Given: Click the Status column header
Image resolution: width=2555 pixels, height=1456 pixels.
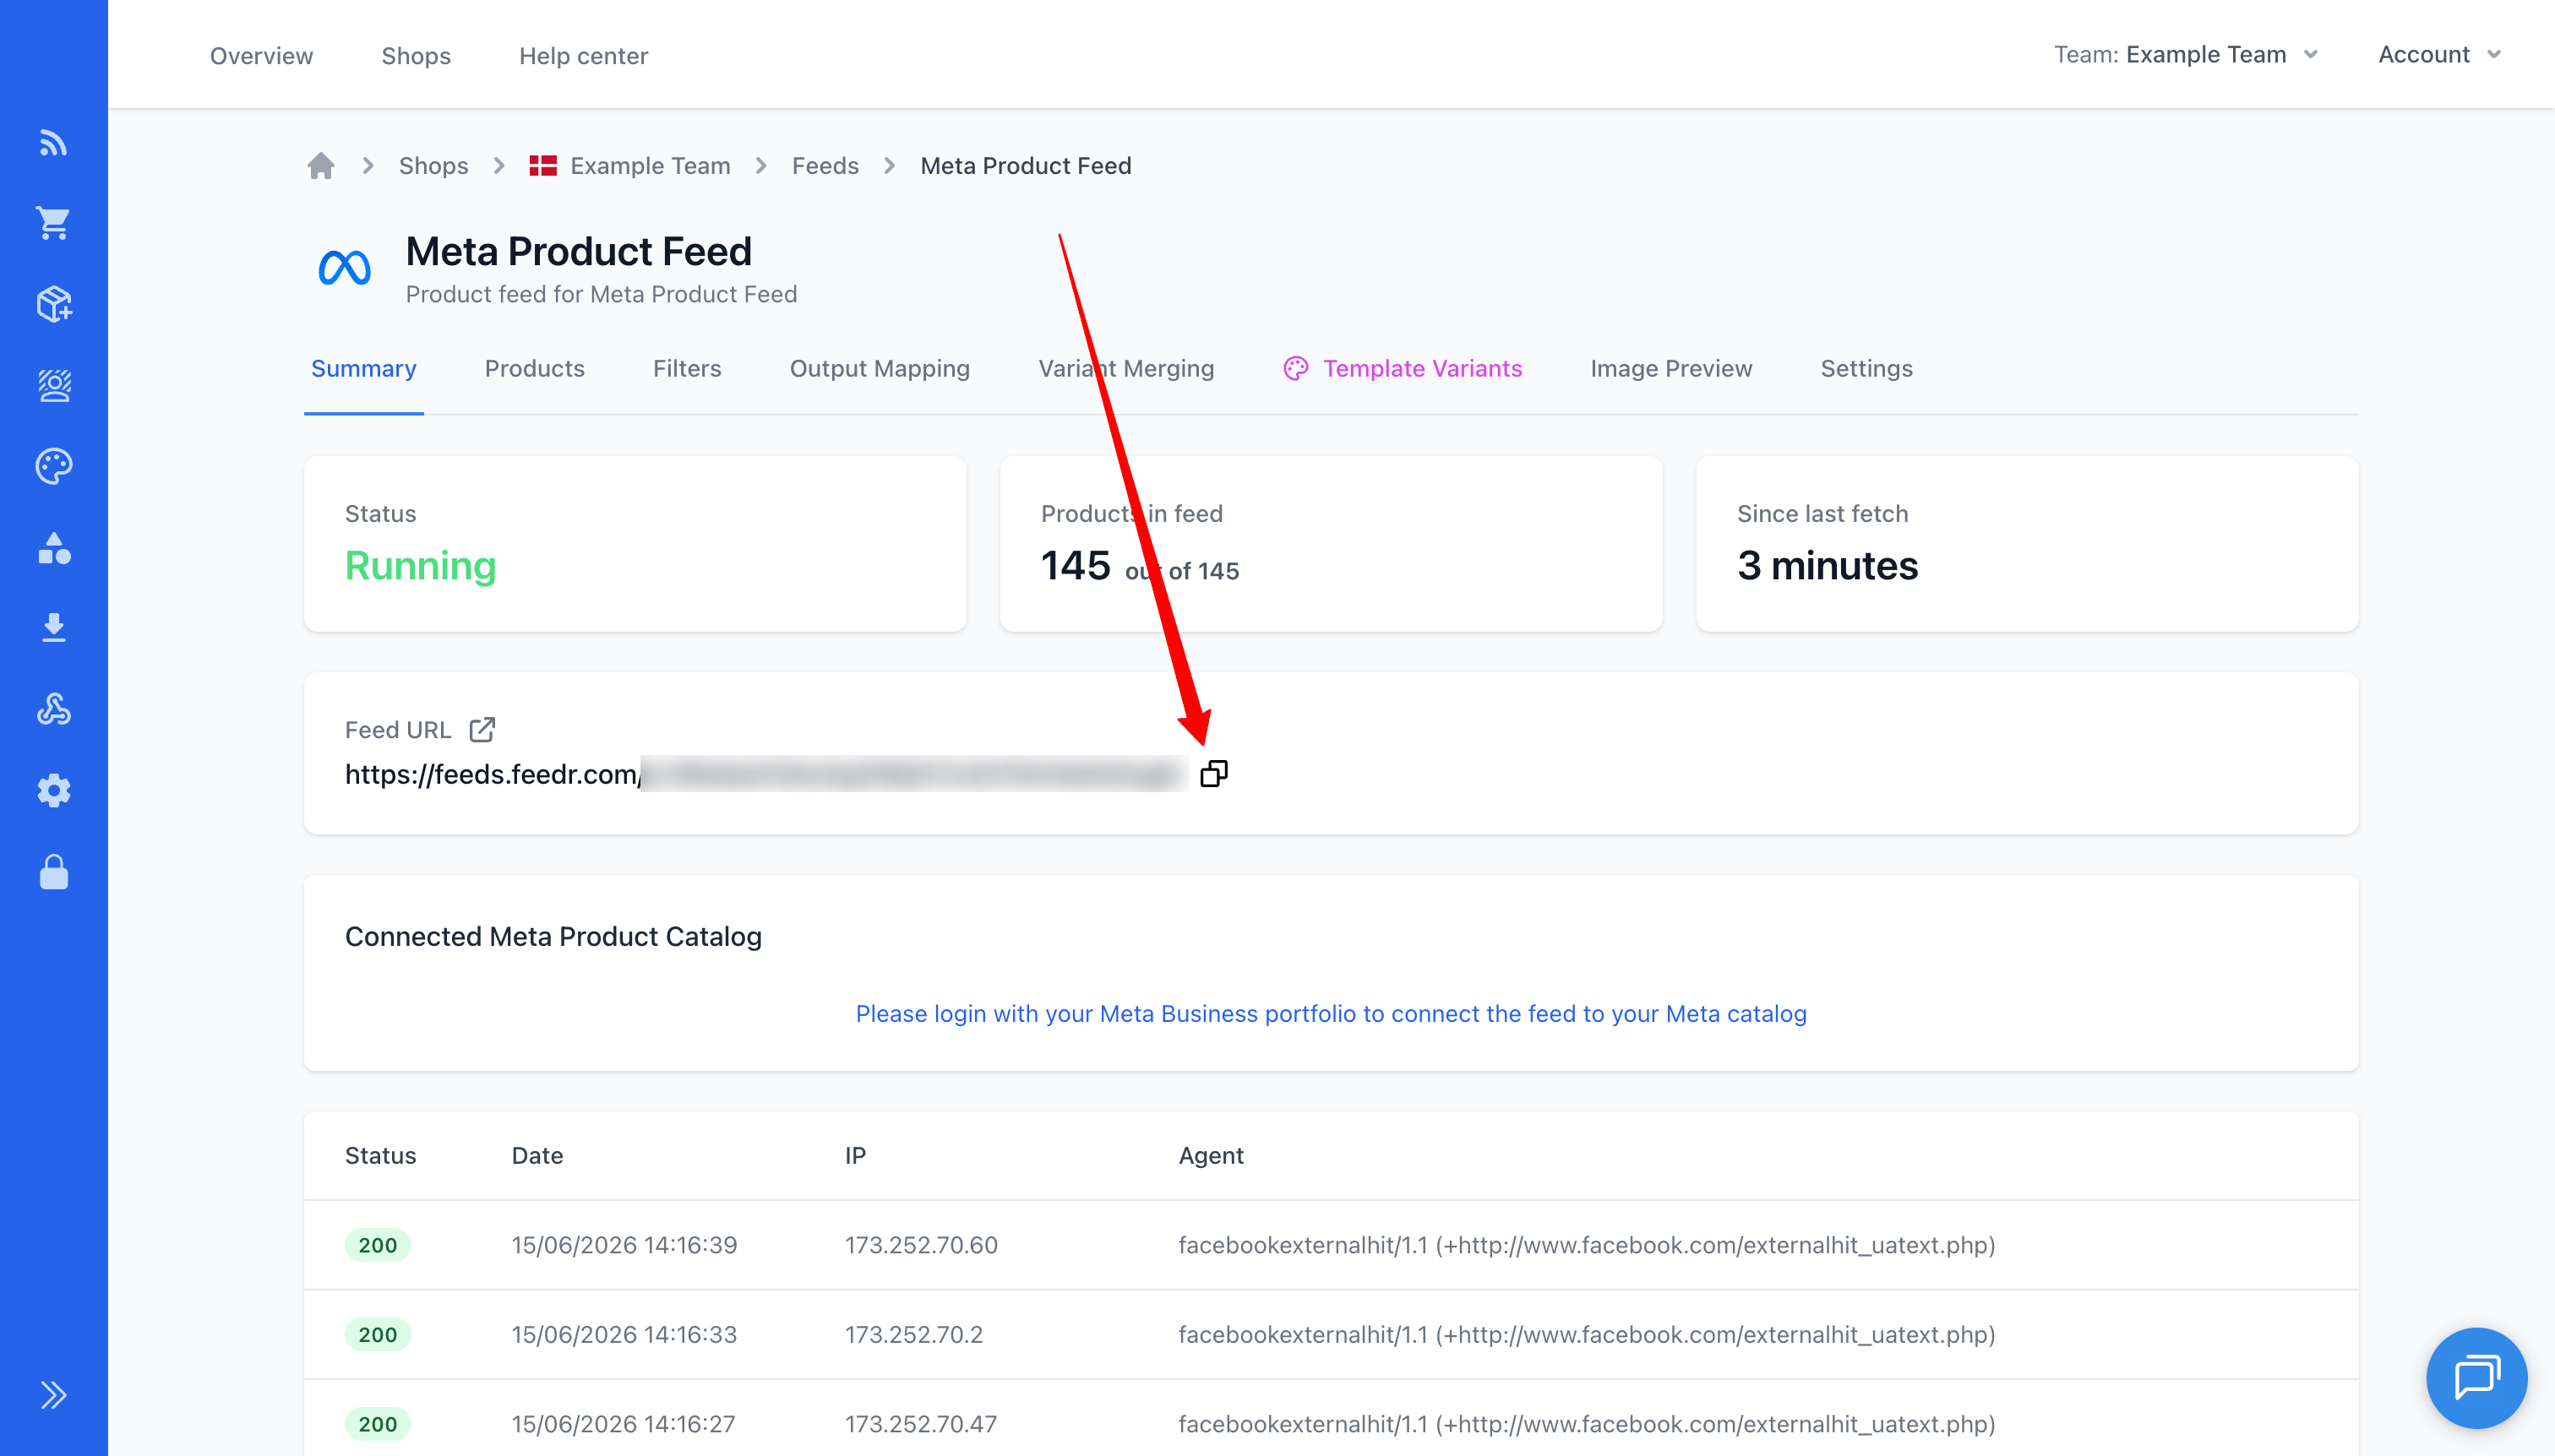Looking at the screenshot, I should 380,1155.
